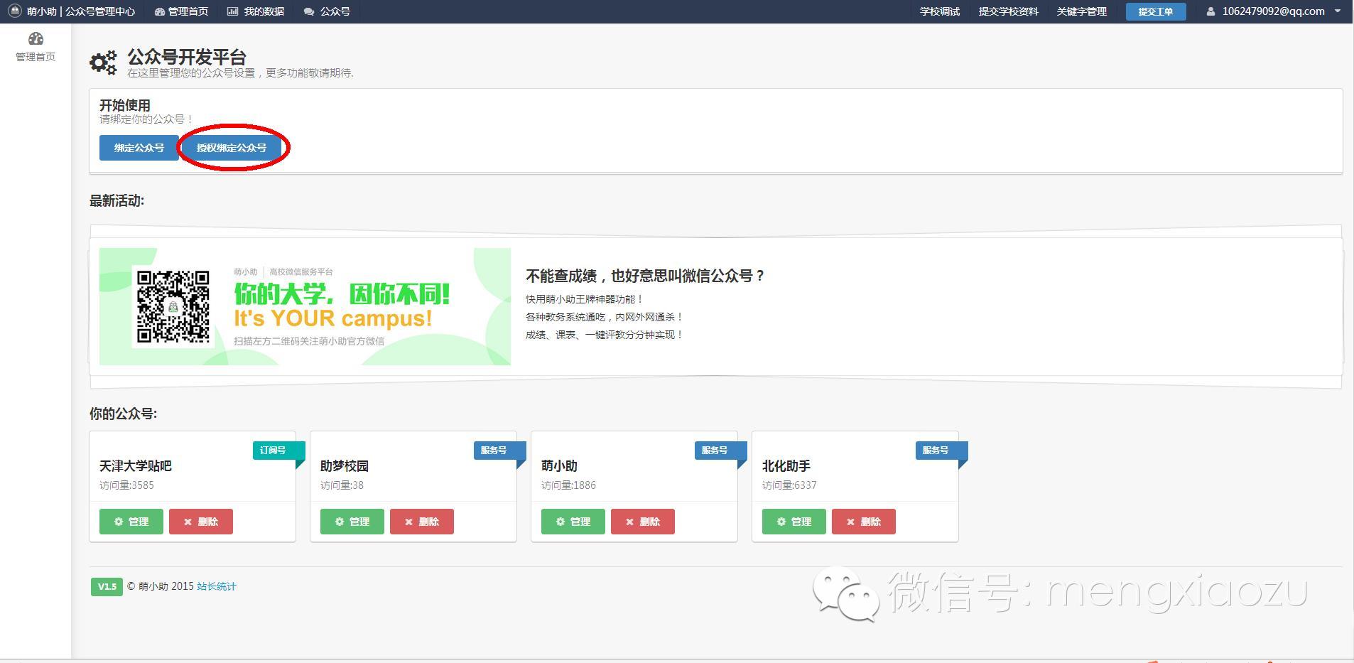
Task: Click the 订阅号 tag on 天津大学贴吧
Action: (278, 451)
